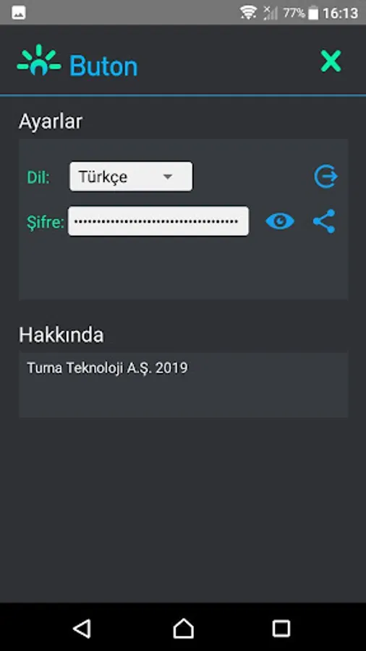Go to the Android home screen
This screenshot has width=366, height=651.
tap(183, 628)
